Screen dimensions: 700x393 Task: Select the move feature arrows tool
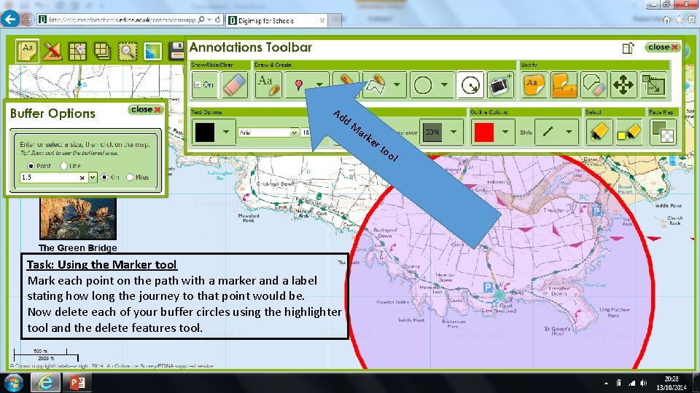(x=623, y=84)
